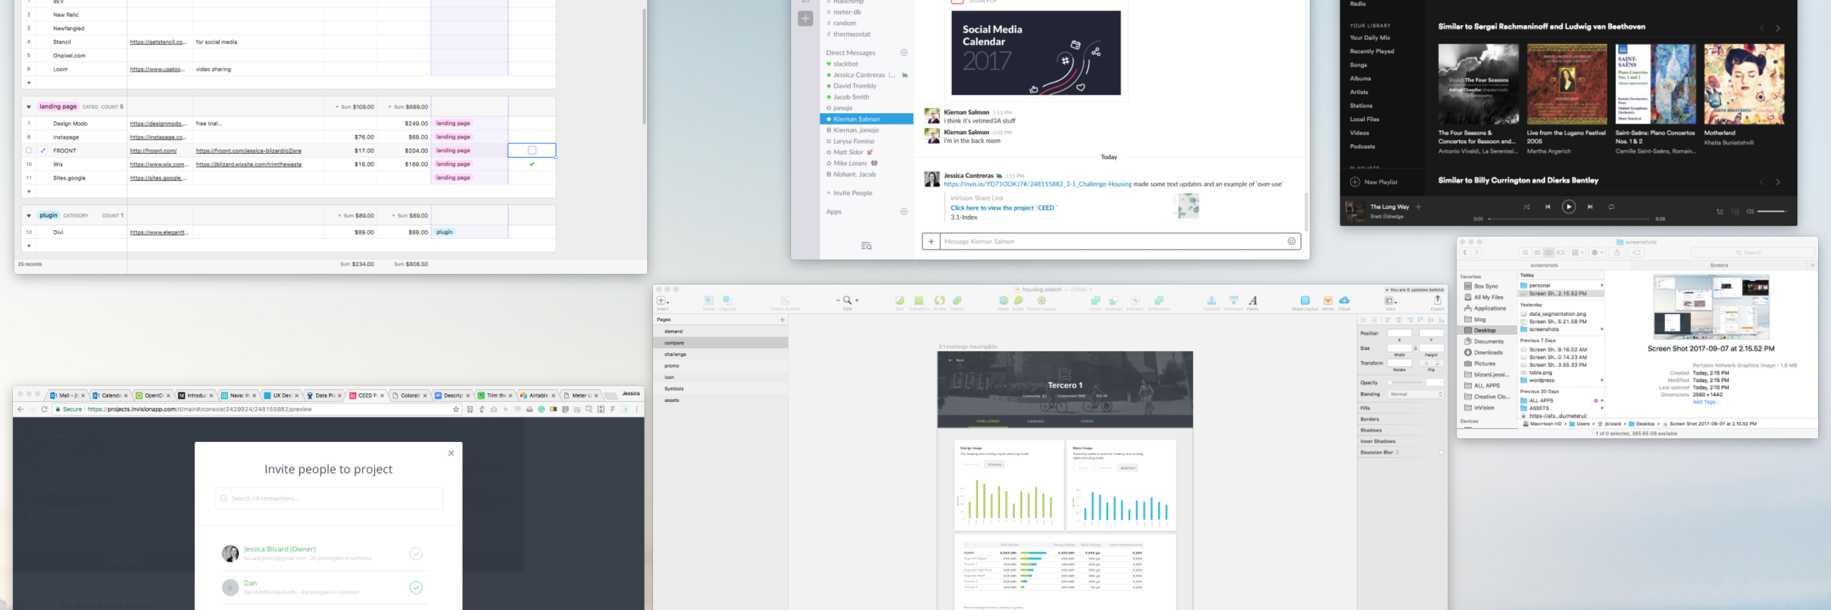1831x610 pixels.
Task: Click the Union boolean icon in Sketch
Action: pos(1095,300)
